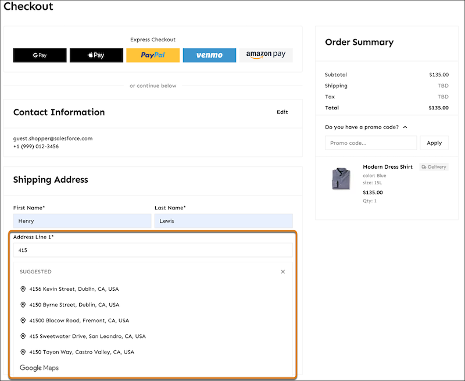Select the Venmo payment button
This screenshot has width=465, height=381.
tap(209, 55)
